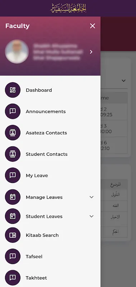The width and height of the screenshot is (136, 287).
Task: Open the profile arrow next to name
Action: [x=91, y=52]
